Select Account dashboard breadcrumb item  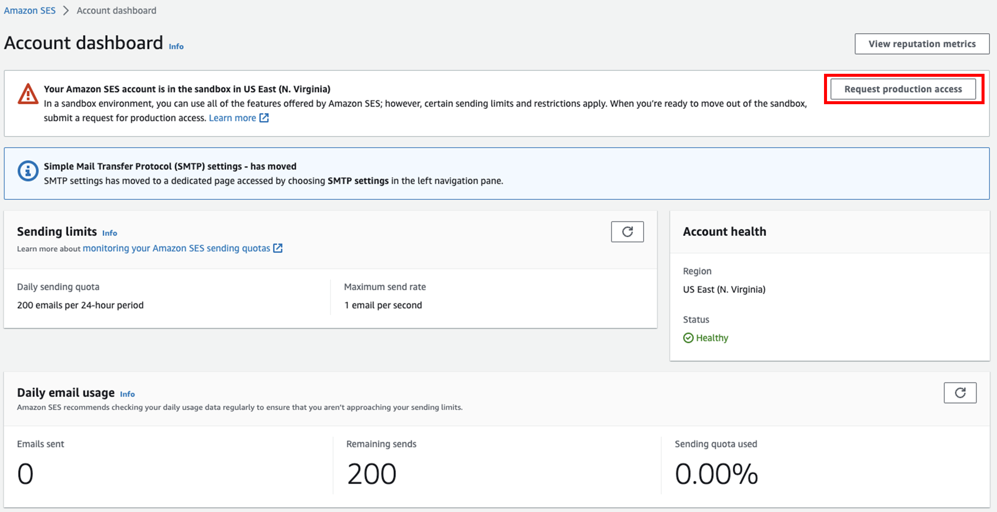(x=116, y=10)
